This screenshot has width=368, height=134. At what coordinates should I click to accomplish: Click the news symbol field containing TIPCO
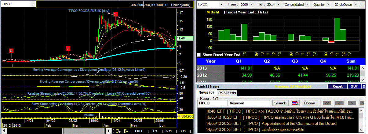pyautogui.click(x=212, y=103)
